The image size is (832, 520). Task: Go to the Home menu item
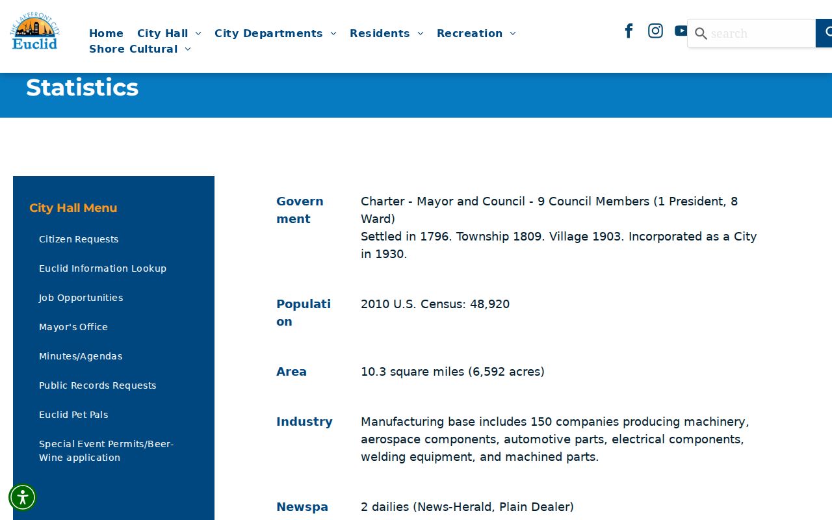(106, 33)
